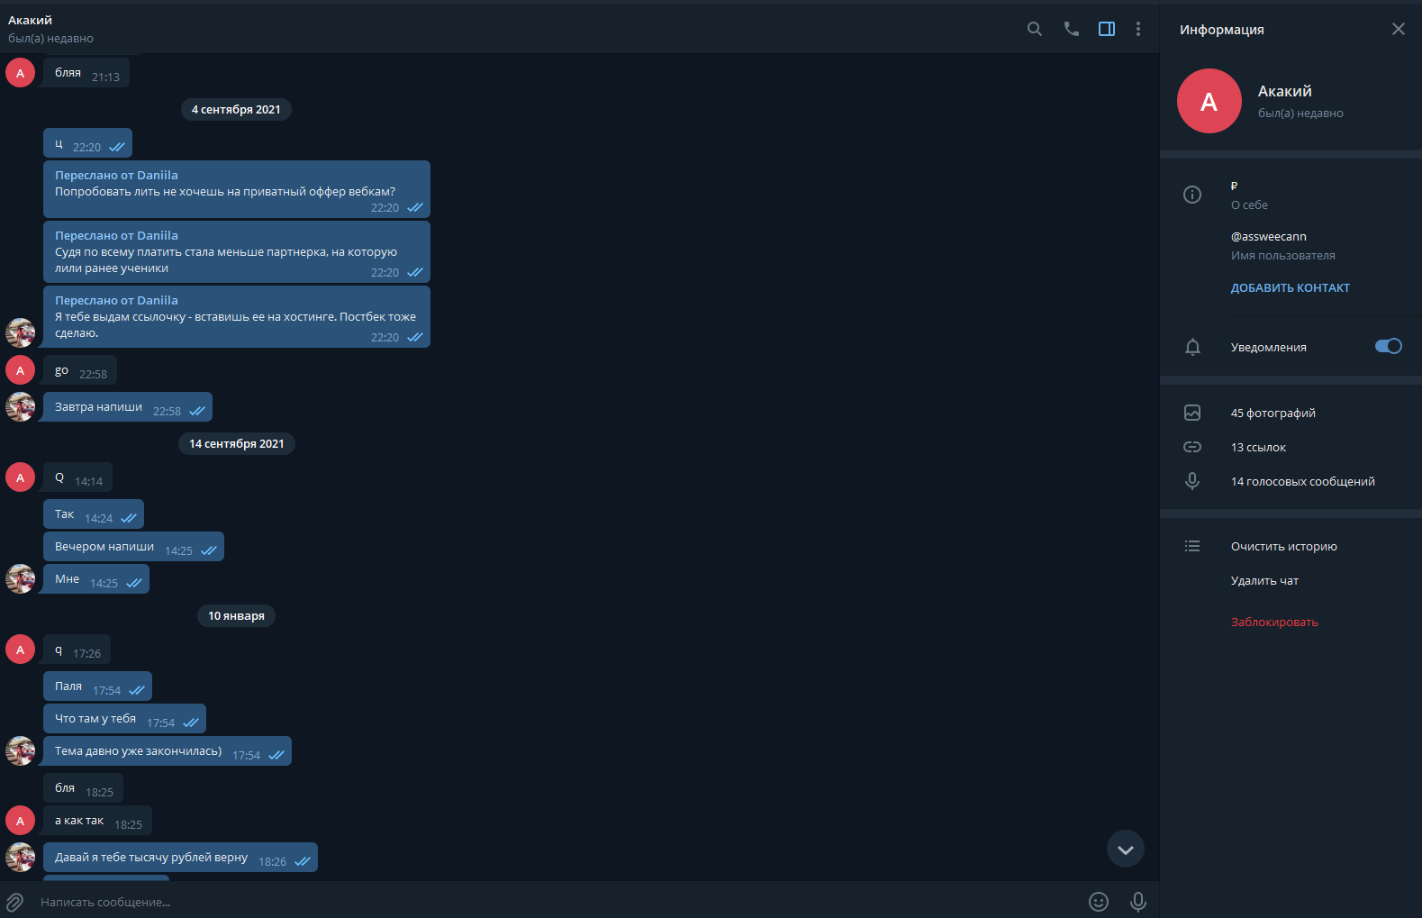Image resolution: width=1422 pixels, height=918 pixels.
Task: Close the Информация panel
Action: 1399,29
